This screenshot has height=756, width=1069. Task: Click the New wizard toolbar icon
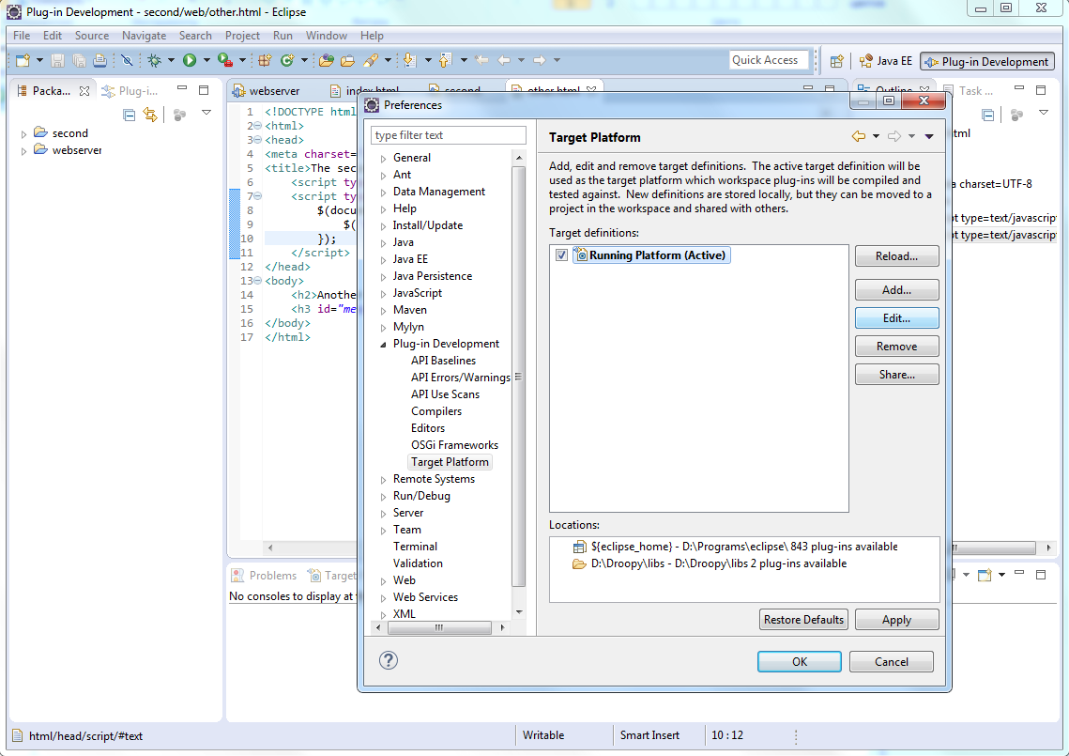tap(23, 61)
